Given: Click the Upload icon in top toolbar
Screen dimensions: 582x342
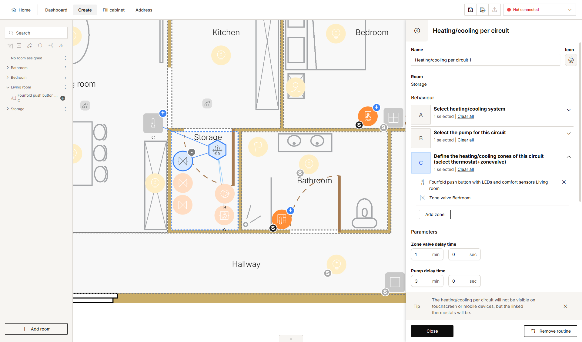Looking at the screenshot, I should tap(495, 10).
